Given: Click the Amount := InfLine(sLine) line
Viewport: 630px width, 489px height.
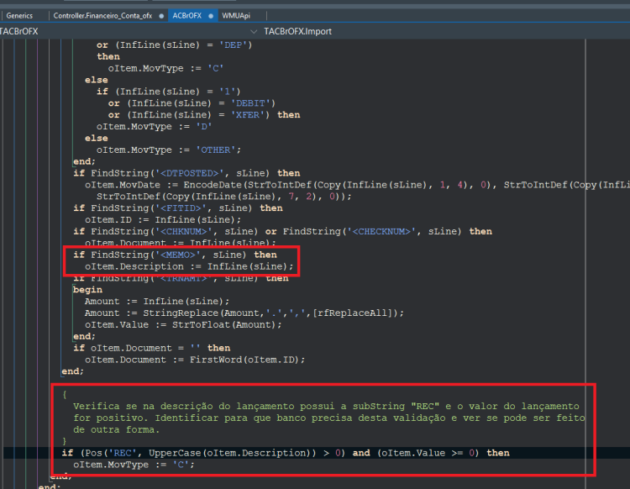Looking at the screenshot, I should coord(157,302).
